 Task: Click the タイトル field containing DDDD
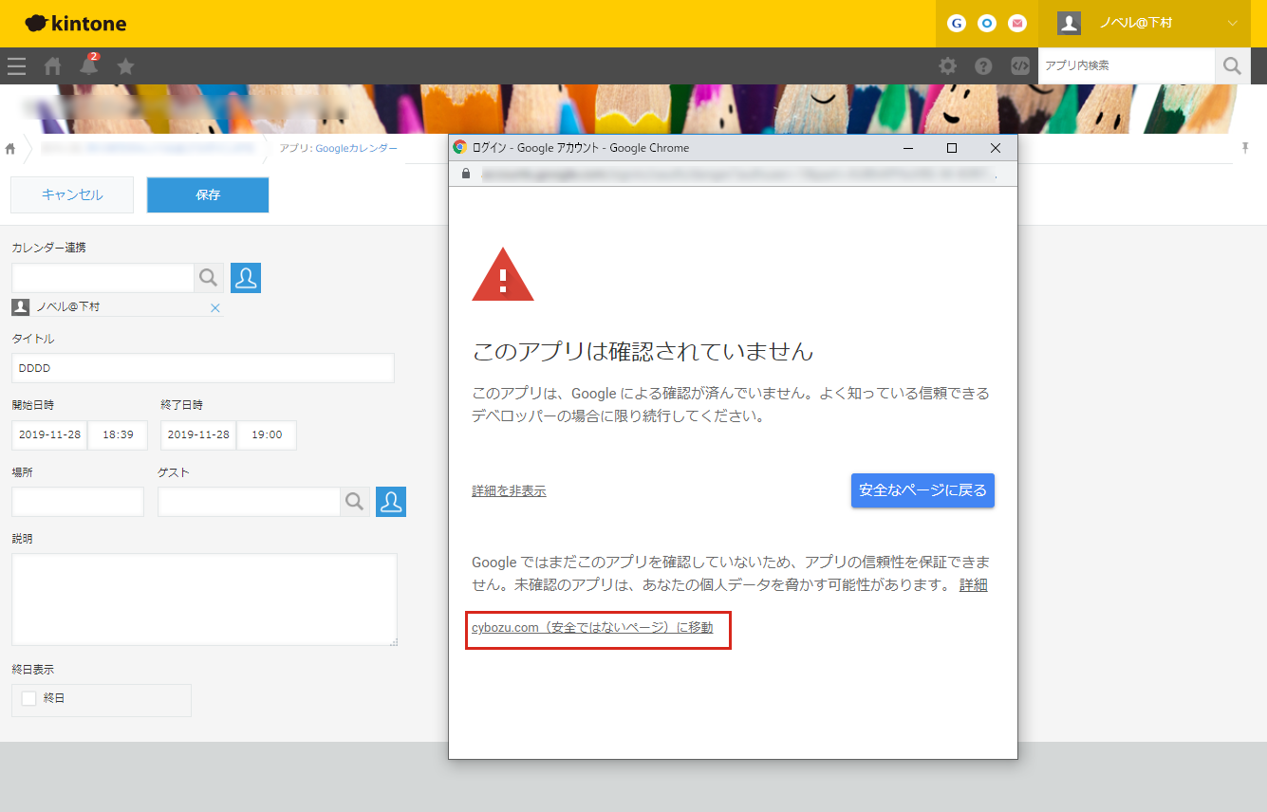203,368
